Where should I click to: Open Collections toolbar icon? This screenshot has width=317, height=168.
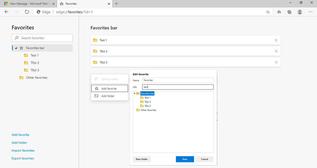(289, 12)
